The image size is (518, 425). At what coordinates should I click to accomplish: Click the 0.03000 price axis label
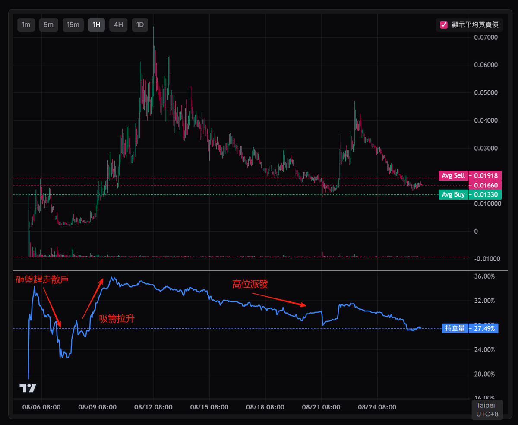(486, 148)
